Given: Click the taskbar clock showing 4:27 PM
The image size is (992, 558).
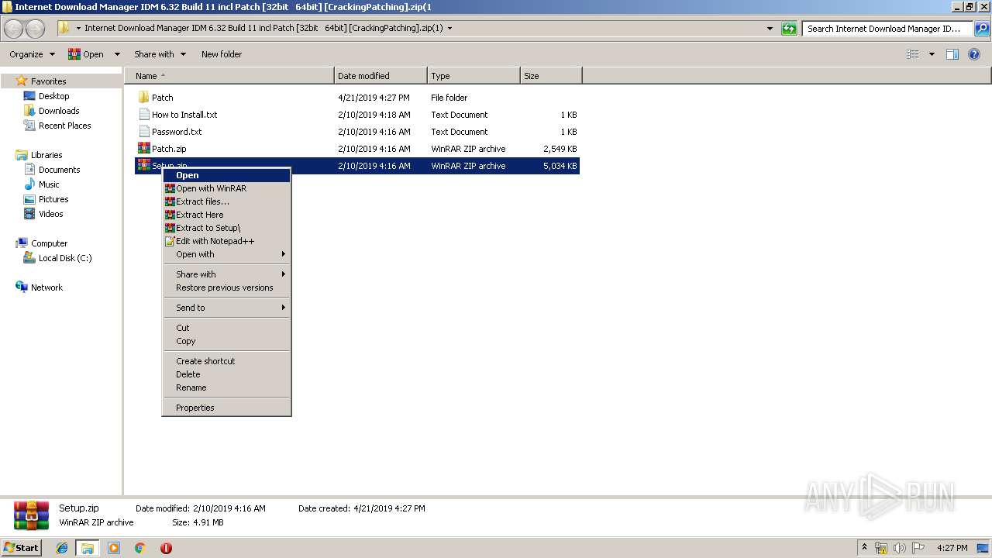Looking at the screenshot, I should pyautogui.click(x=952, y=548).
